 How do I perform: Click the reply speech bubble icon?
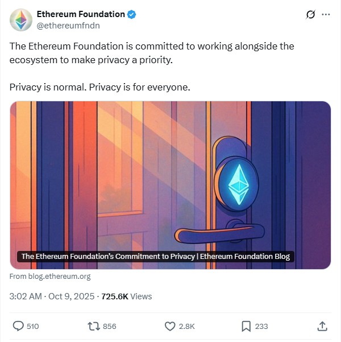pyautogui.click(x=18, y=326)
